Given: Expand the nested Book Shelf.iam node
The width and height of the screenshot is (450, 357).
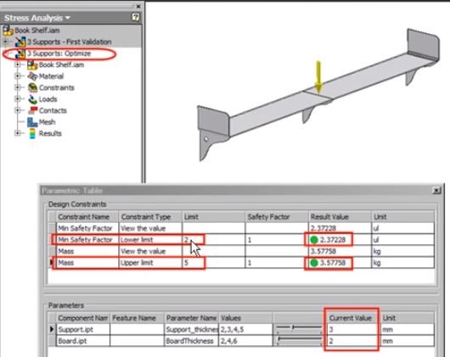Looking at the screenshot, I should (18, 64).
